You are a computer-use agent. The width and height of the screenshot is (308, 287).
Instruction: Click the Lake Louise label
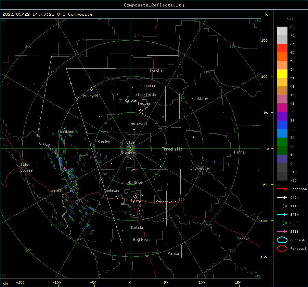(x=26, y=168)
